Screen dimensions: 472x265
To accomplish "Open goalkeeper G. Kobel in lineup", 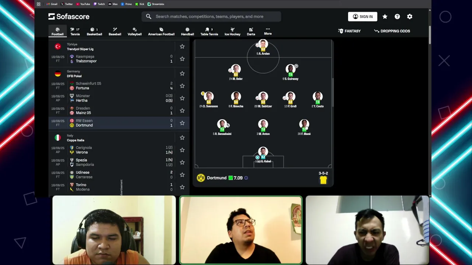I will pos(263,155).
